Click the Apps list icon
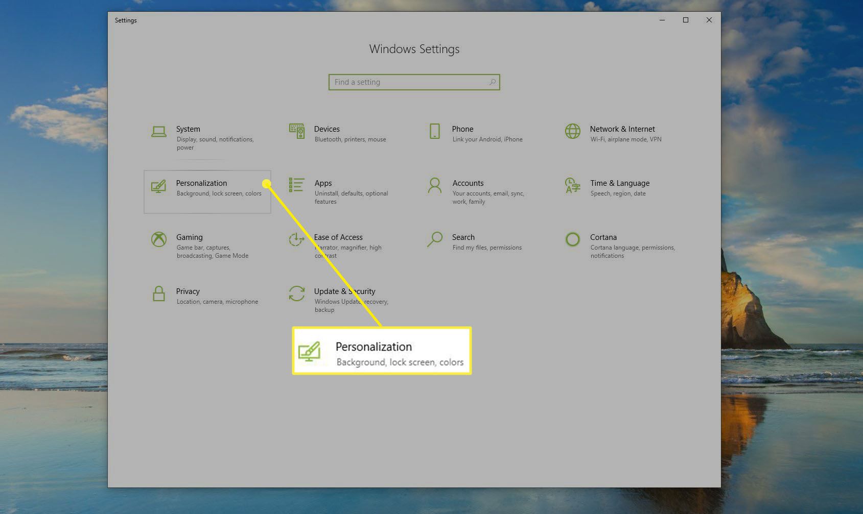This screenshot has height=514, width=863. point(296,185)
